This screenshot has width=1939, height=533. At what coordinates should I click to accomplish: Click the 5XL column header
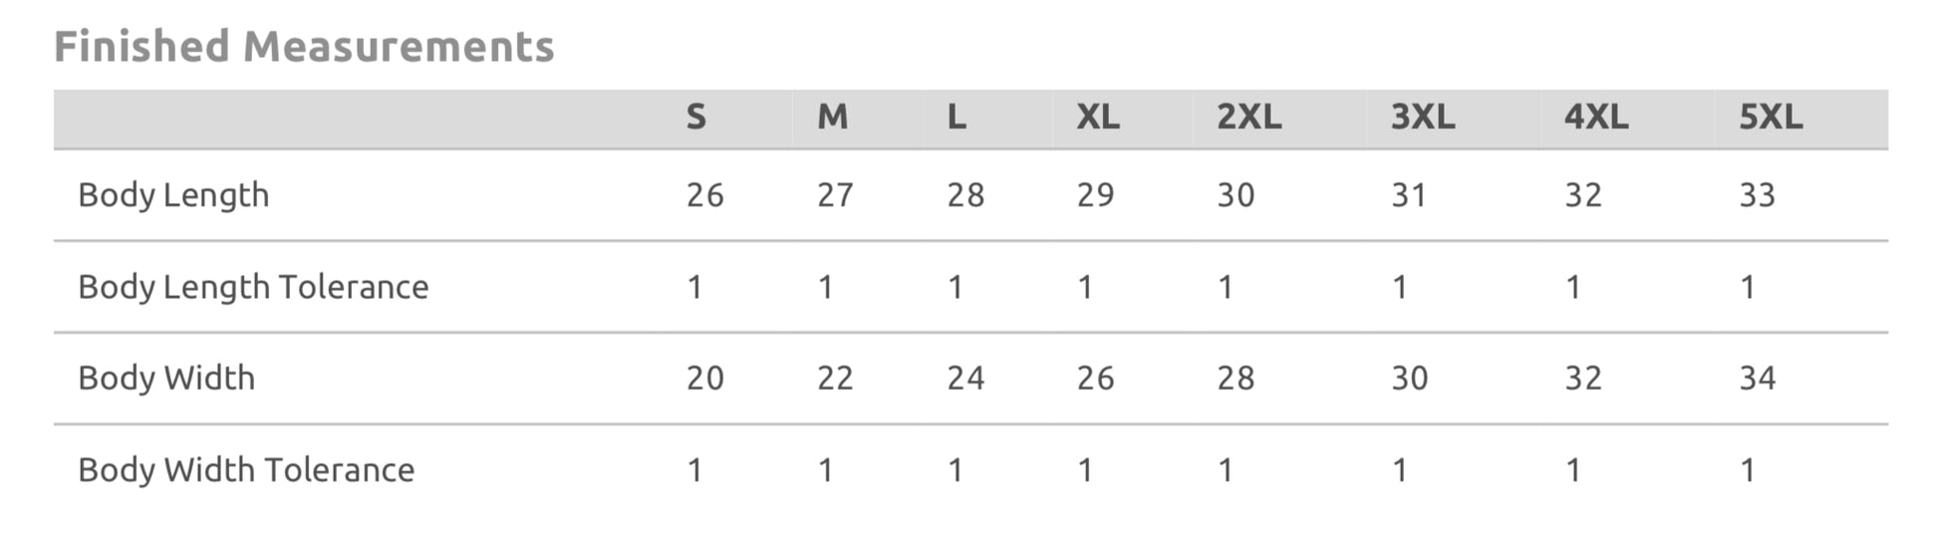click(1770, 118)
